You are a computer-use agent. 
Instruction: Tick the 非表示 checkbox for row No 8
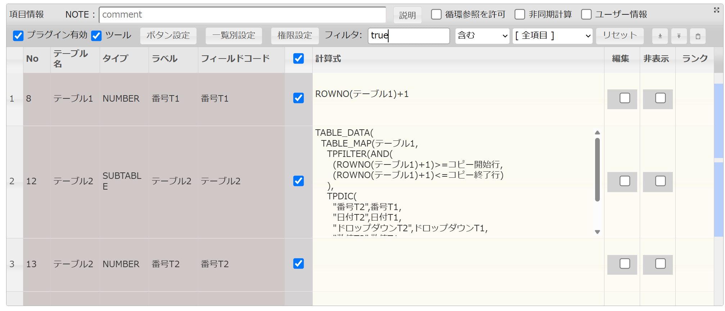point(660,98)
